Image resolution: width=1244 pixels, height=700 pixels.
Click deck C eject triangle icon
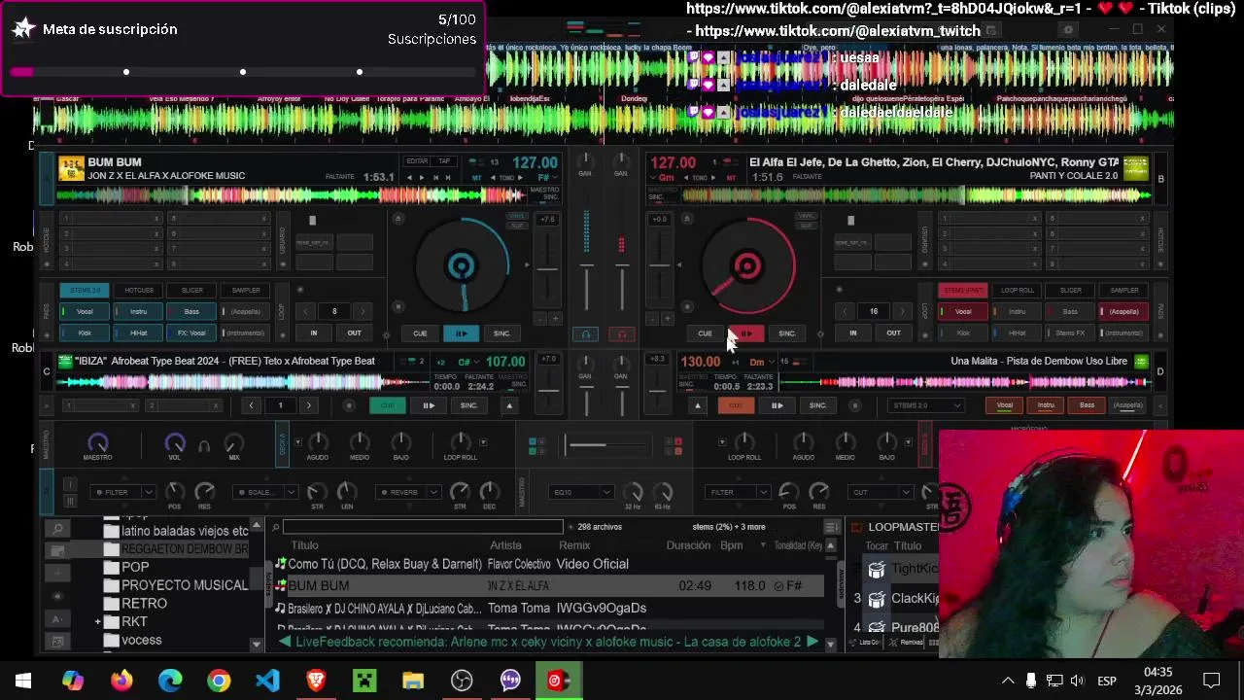click(x=508, y=405)
